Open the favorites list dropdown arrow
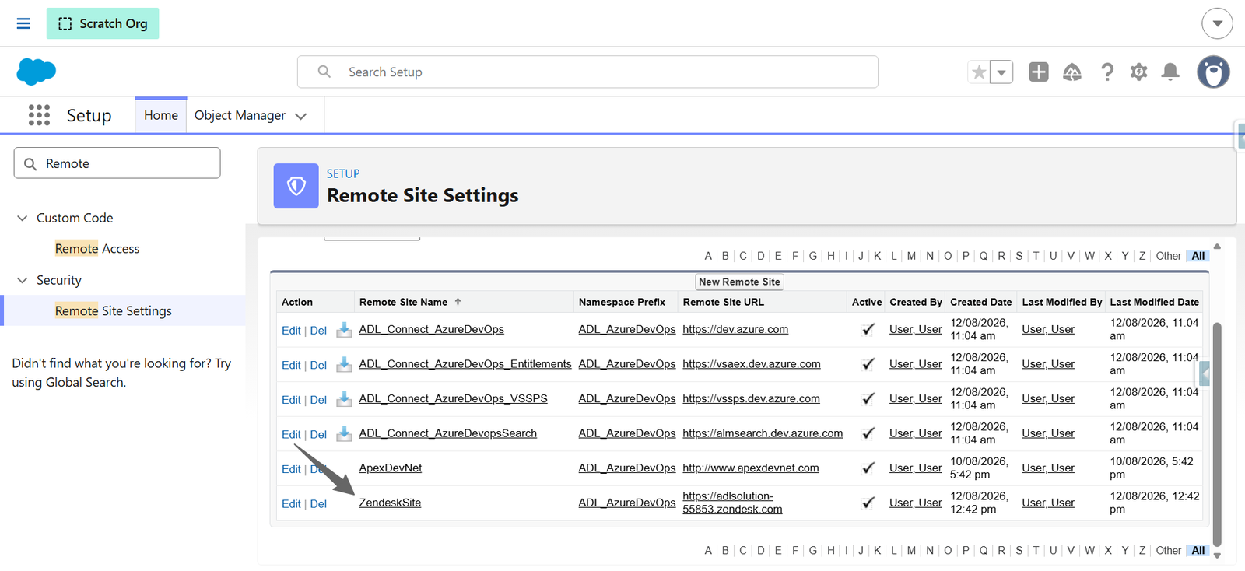Screen dimensions: 1245x571 pyautogui.click(x=1001, y=72)
